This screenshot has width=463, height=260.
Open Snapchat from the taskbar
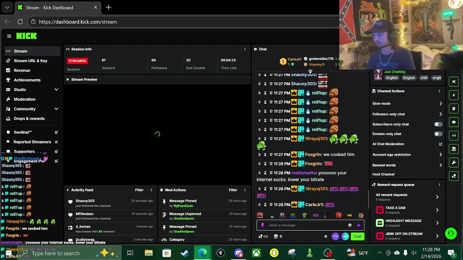pyautogui.click(x=274, y=253)
